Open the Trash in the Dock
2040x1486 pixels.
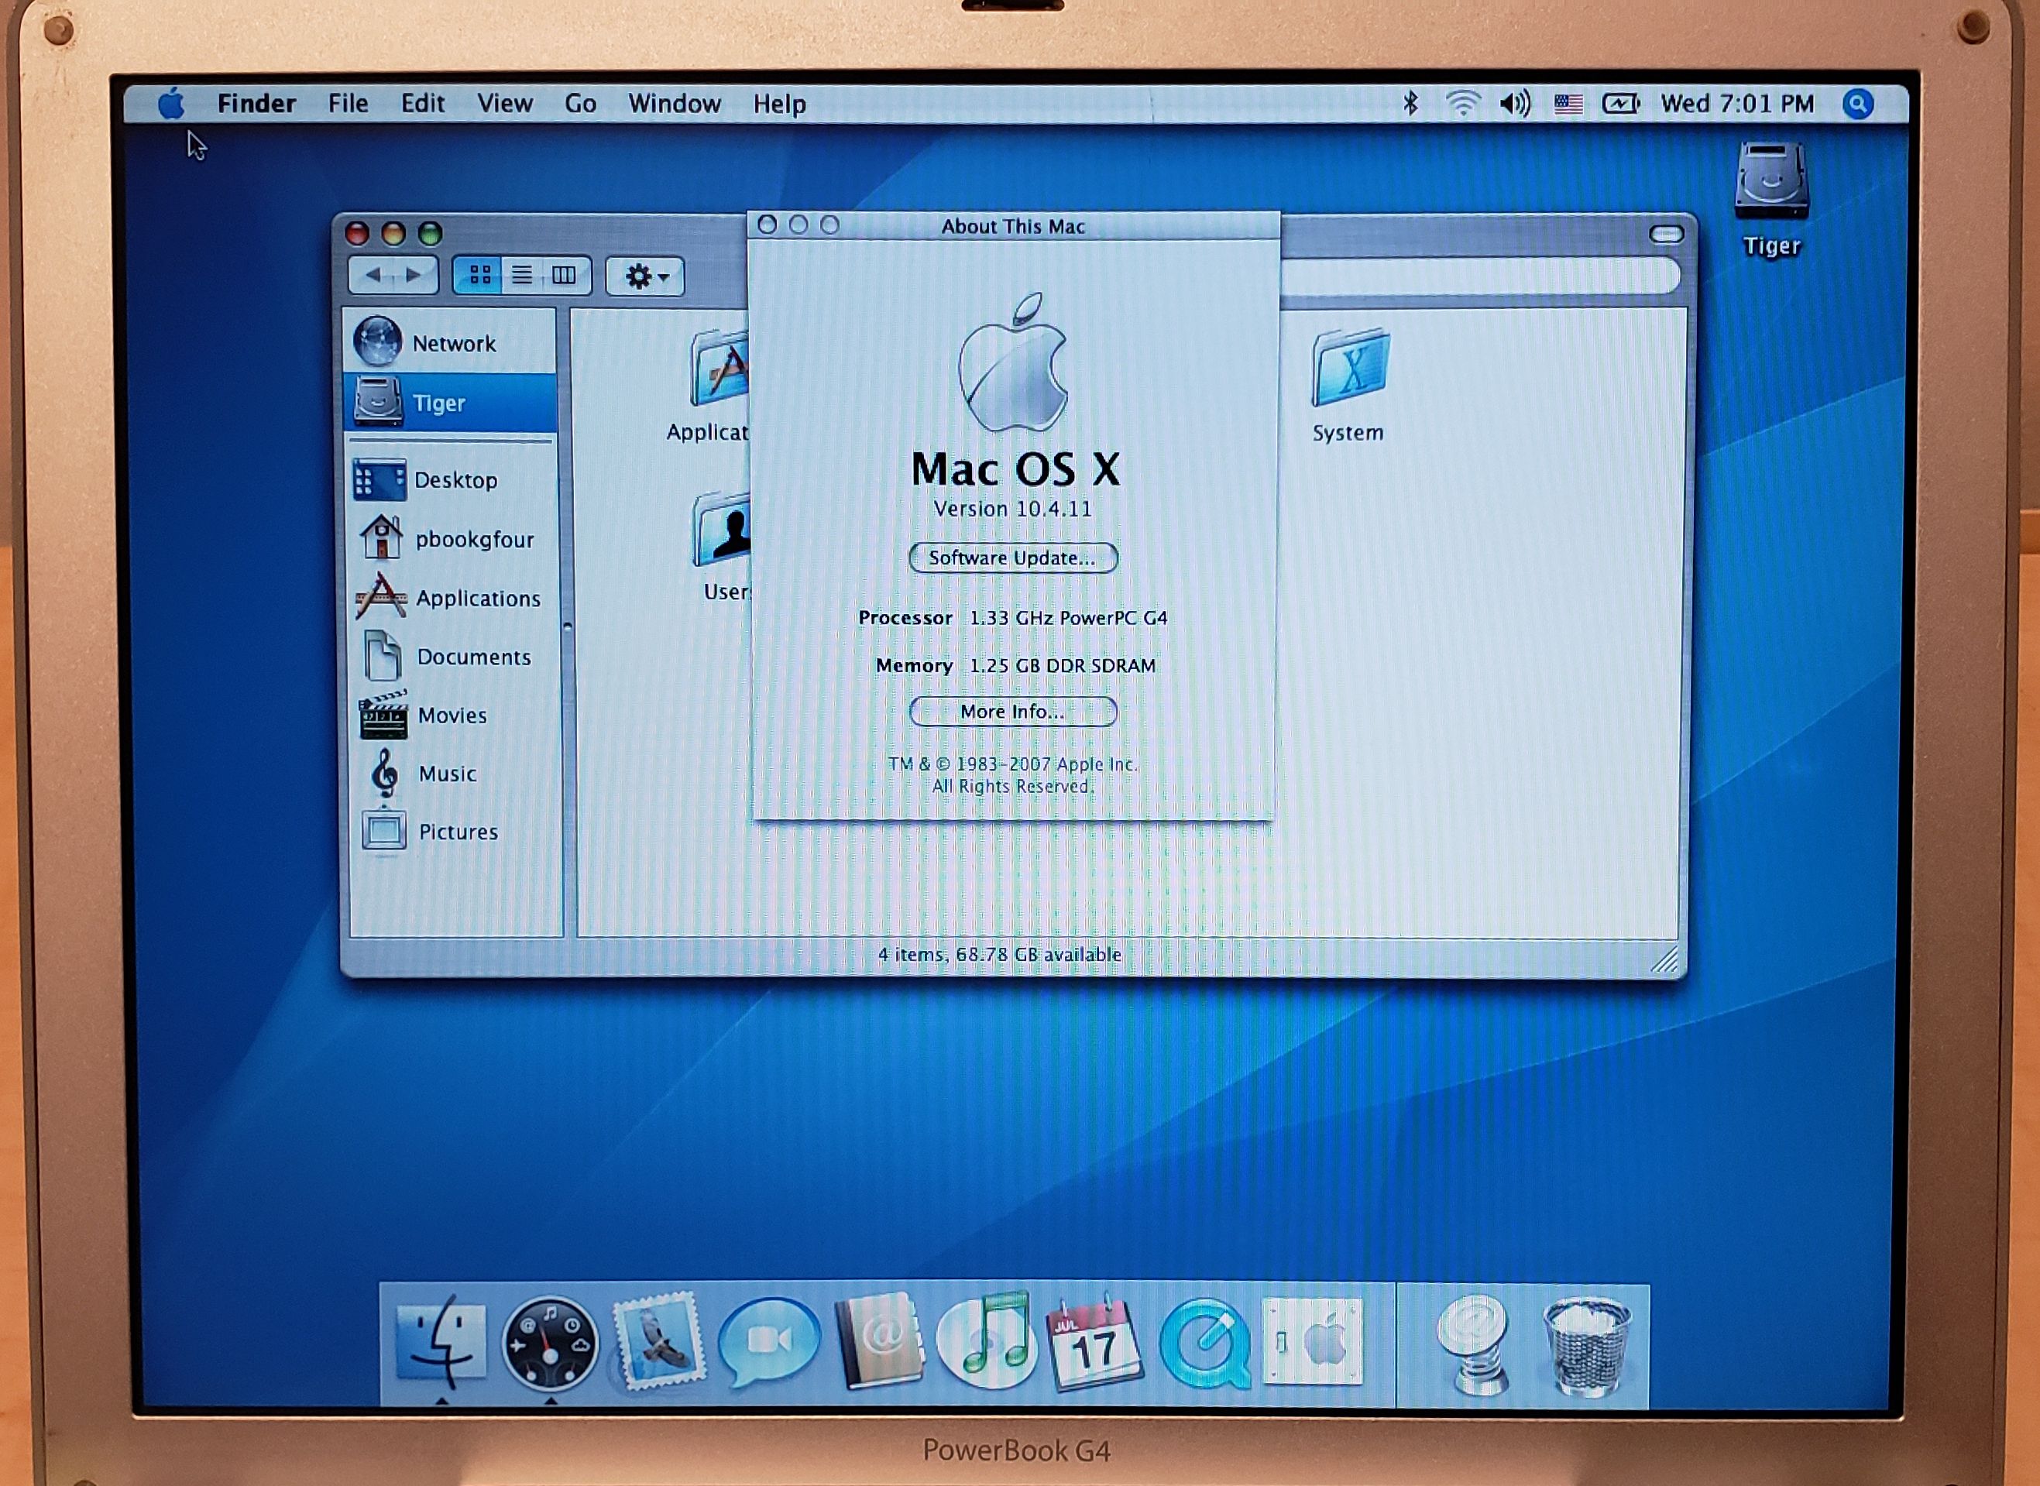tap(1587, 1346)
